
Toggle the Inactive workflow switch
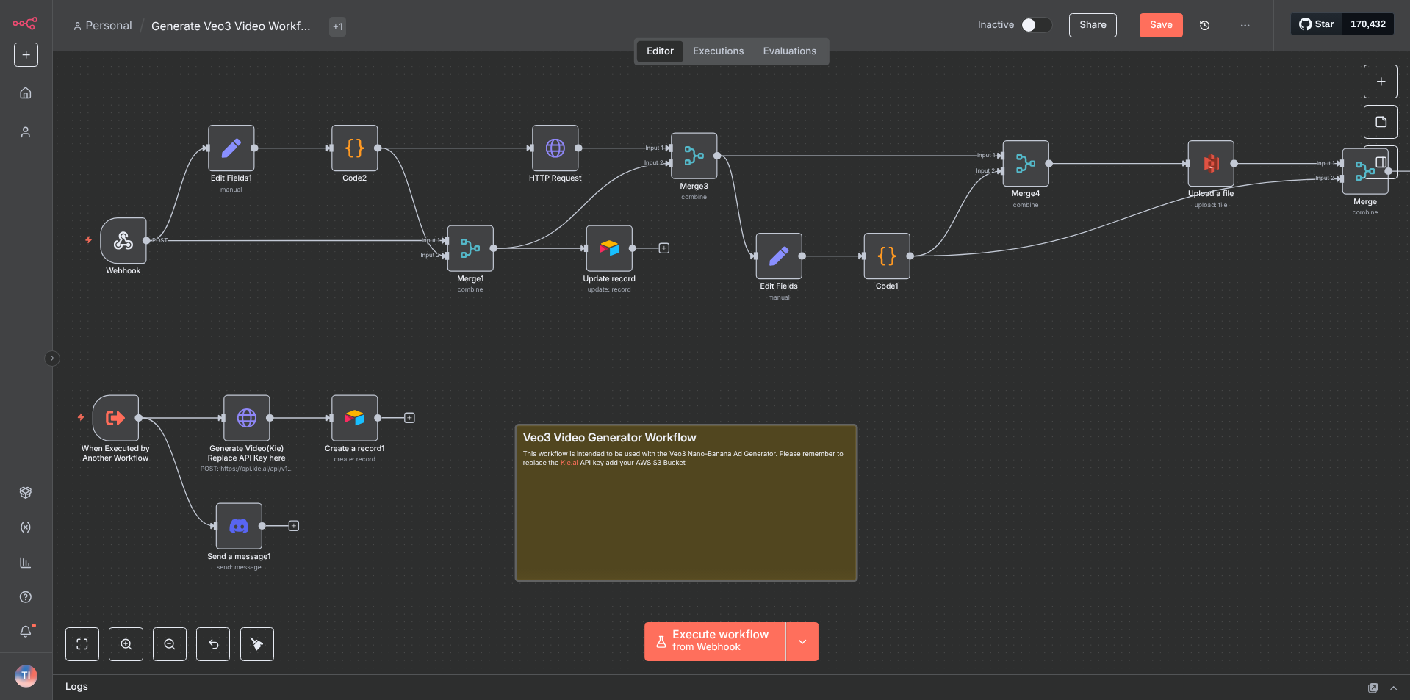click(1036, 25)
